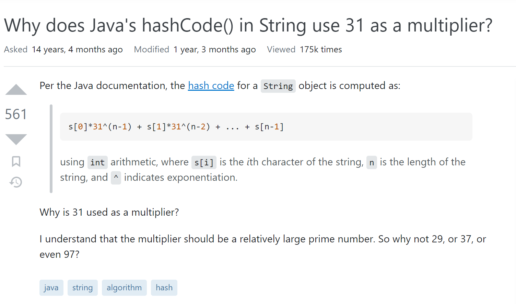This screenshot has width=516, height=304.
Task: Click the Modified '1 year, 3 months ago' date
Action: (214, 50)
